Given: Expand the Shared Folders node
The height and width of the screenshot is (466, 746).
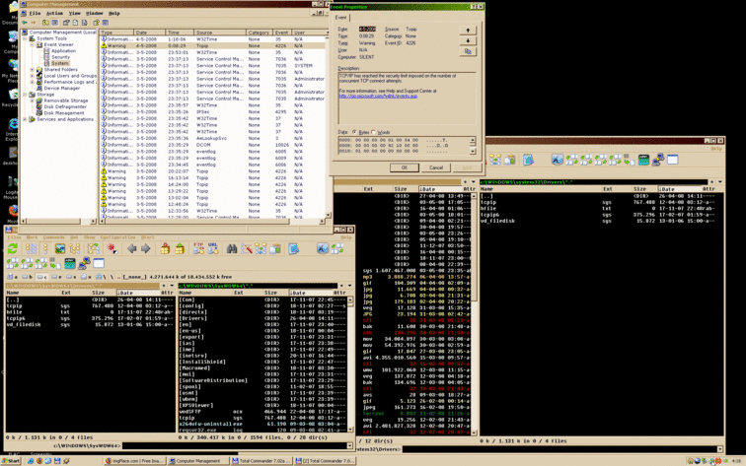Looking at the screenshot, I should [33, 69].
